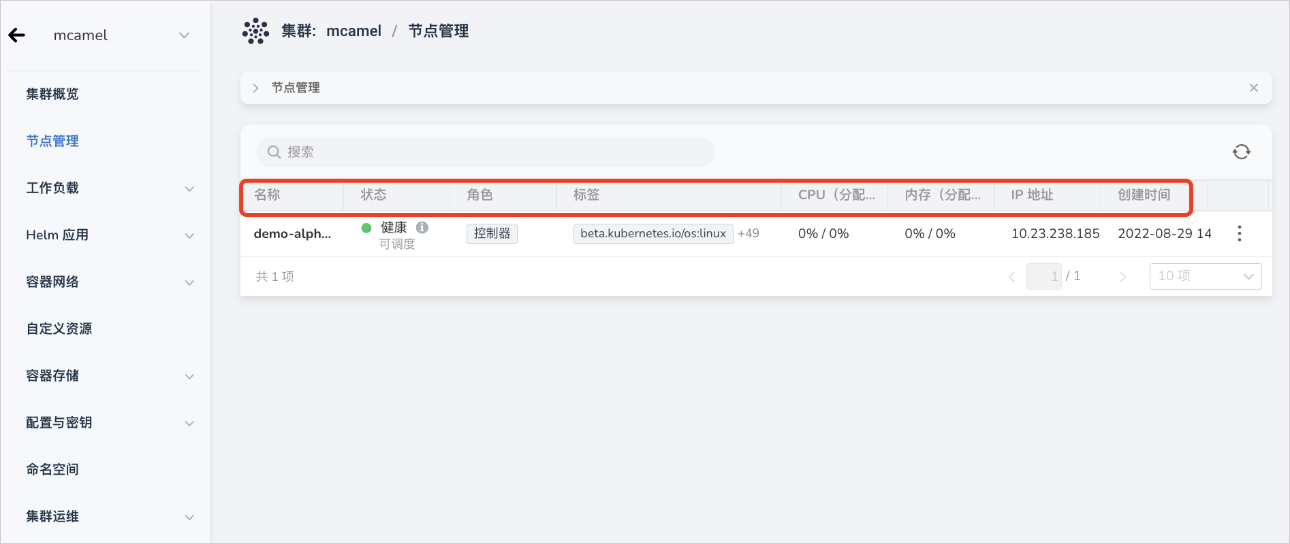Click the IP address 10.23.238.185
This screenshot has height=544, width=1290.
point(1055,233)
